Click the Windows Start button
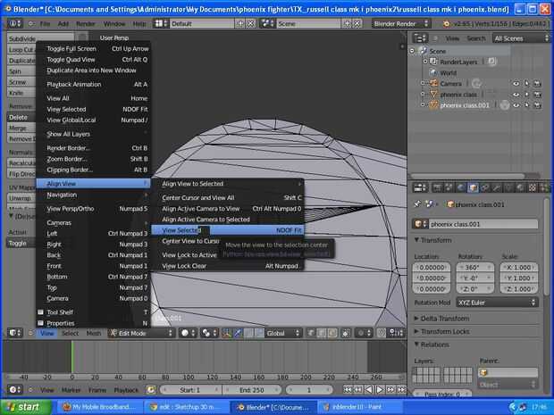 click(27, 406)
